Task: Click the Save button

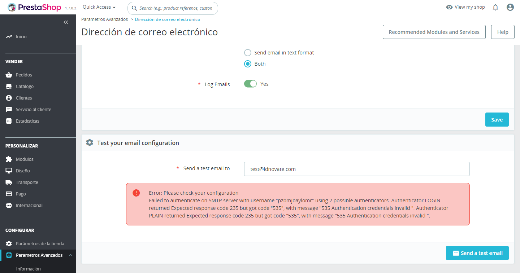Action: pos(497,120)
